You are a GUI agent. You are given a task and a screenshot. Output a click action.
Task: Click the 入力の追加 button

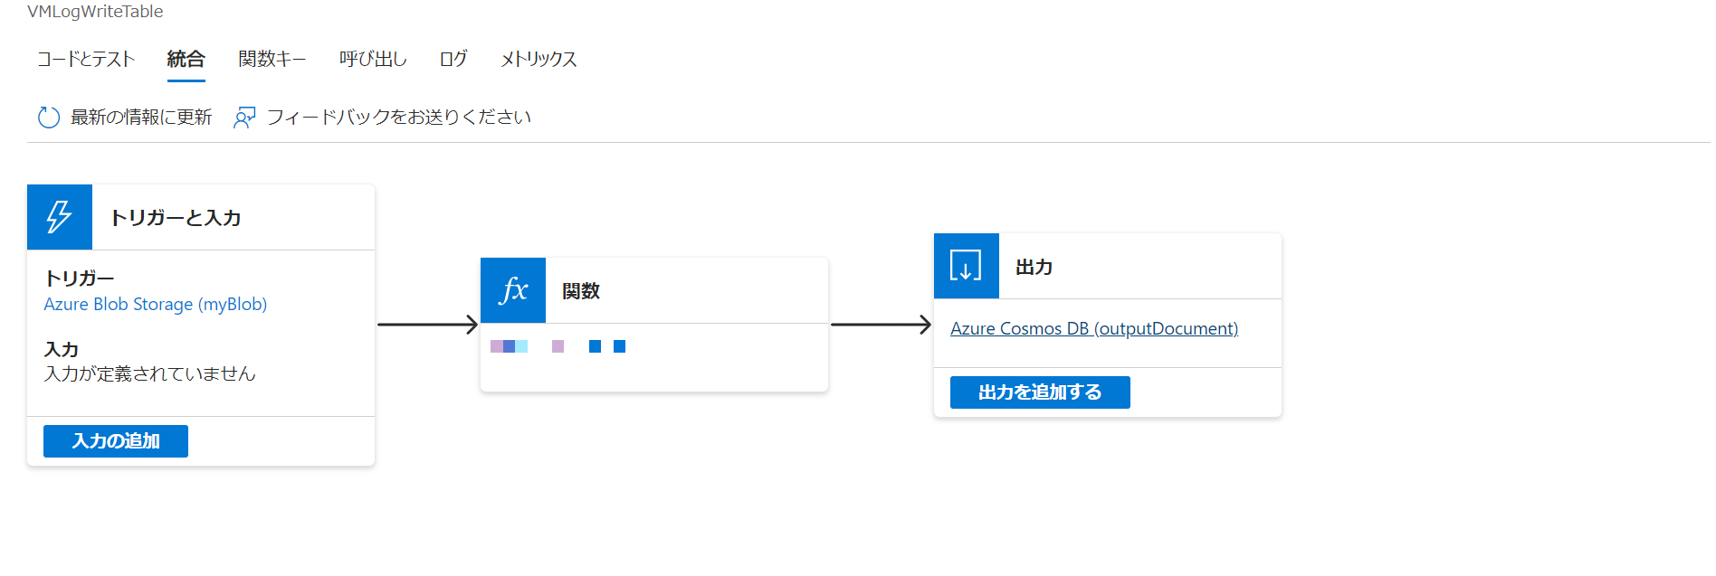point(116,441)
